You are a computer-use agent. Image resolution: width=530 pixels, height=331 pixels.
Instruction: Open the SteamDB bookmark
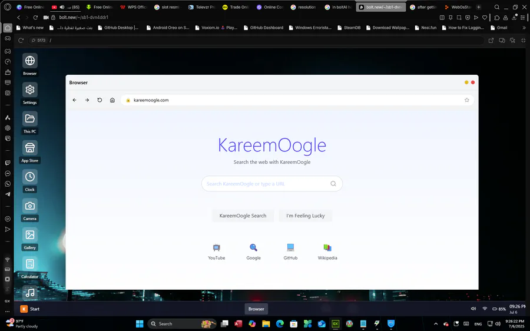(x=349, y=28)
